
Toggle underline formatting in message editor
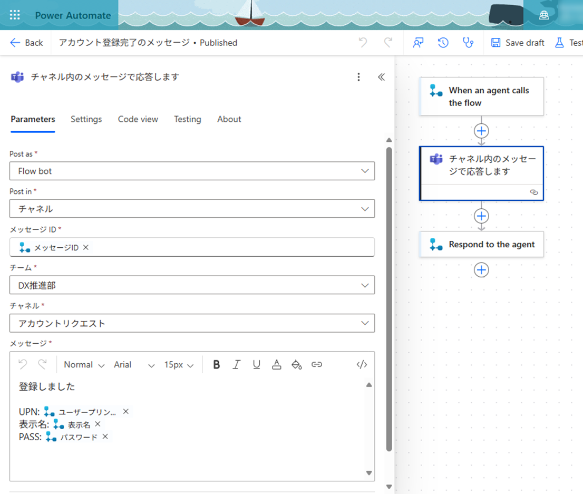[x=257, y=364]
